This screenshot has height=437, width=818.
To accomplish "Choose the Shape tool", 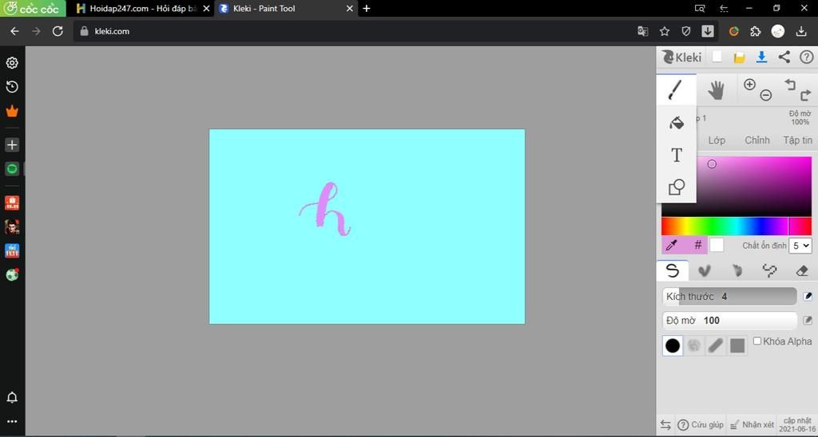I will tap(676, 187).
